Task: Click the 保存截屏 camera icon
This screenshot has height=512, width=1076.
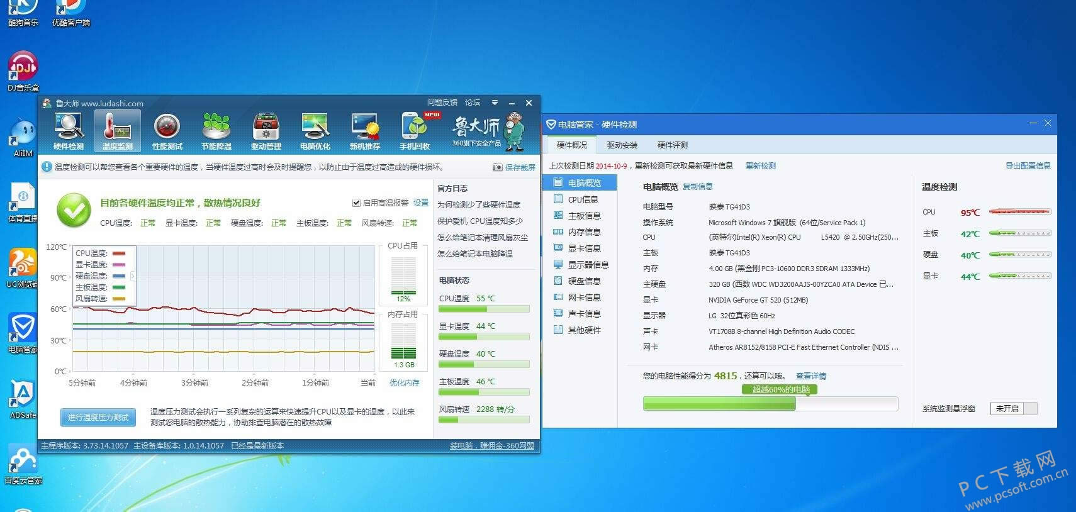Action: tap(498, 167)
